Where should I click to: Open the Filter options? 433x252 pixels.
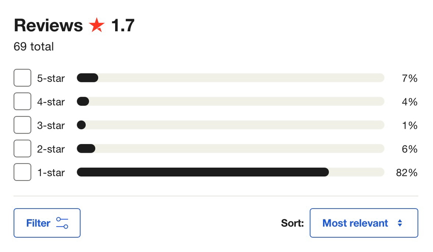(x=47, y=223)
